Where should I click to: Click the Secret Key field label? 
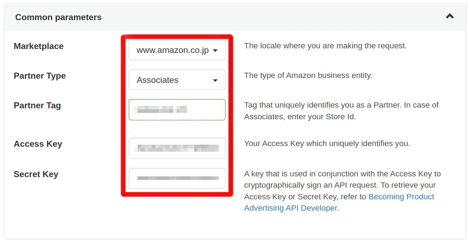point(36,174)
